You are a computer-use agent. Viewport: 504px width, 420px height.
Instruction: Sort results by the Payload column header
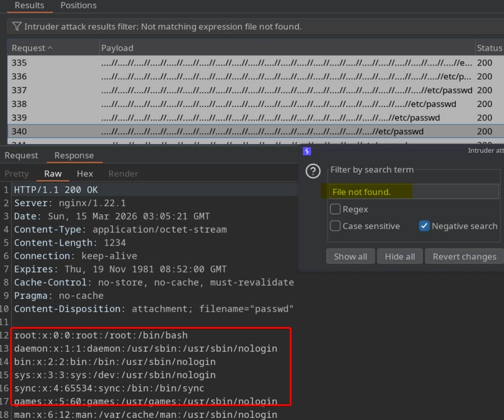[x=117, y=48]
